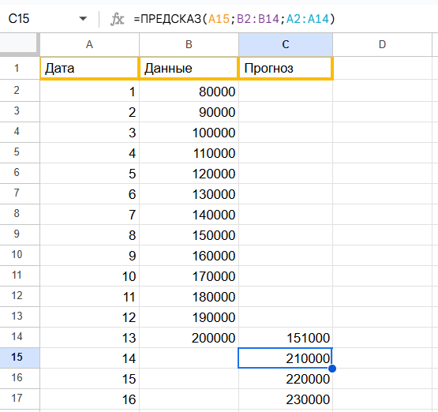
Task: Click the formula bar with ПРЕДСКАЗ formula
Action: (x=234, y=19)
